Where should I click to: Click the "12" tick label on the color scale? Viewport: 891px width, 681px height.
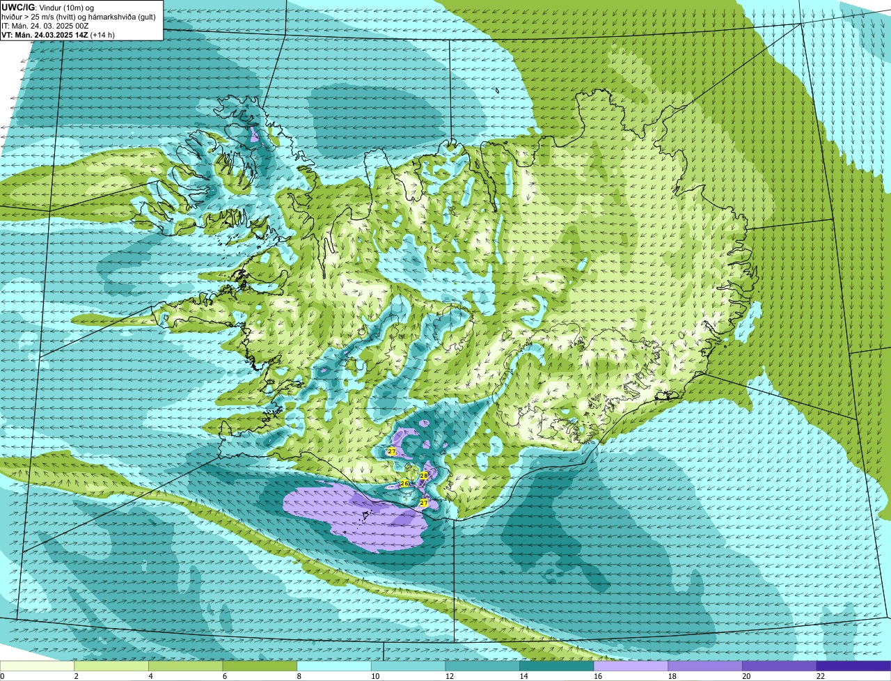pyautogui.click(x=449, y=676)
